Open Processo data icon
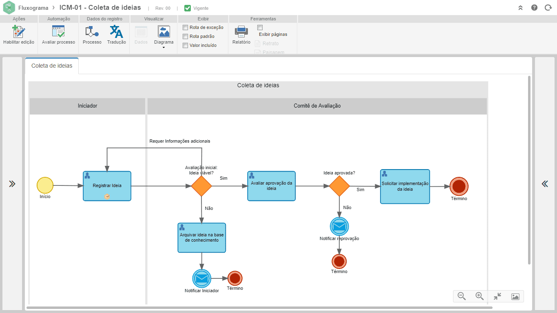The image size is (557, 313). 92,32
